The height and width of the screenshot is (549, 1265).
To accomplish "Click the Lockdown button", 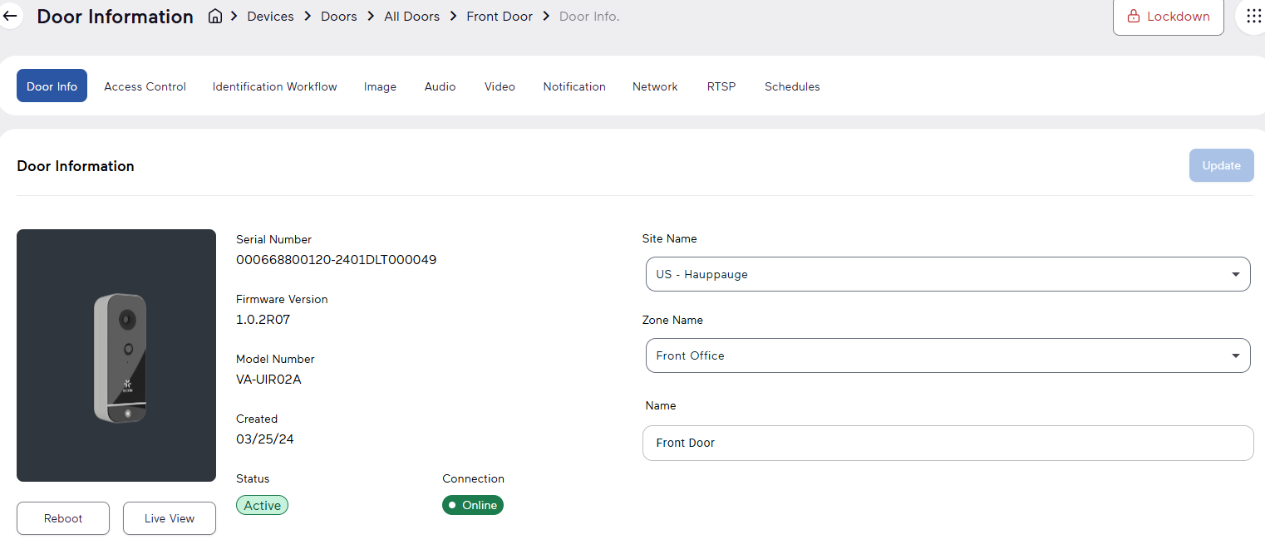I will point(1168,17).
